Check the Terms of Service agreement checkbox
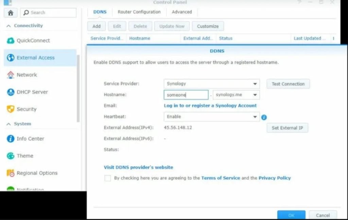Image resolution: width=348 pixels, height=220 pixels. tap(108, 178)
